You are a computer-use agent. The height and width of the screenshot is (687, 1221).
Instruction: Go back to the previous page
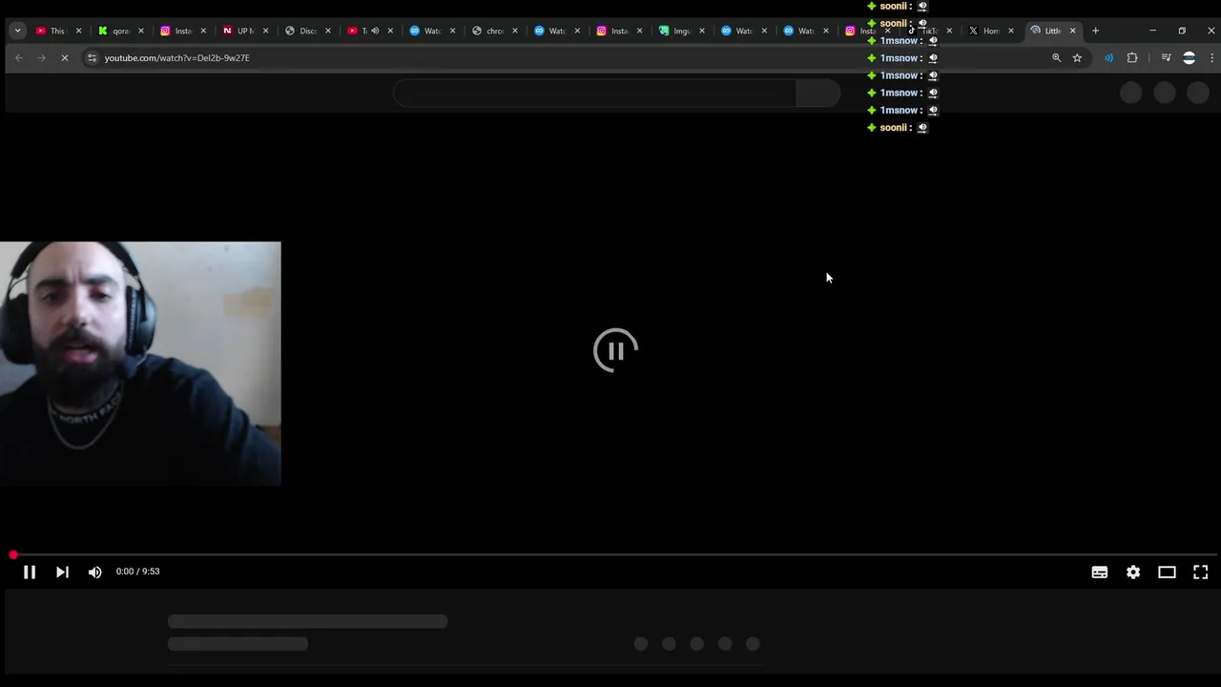[18, 58]
